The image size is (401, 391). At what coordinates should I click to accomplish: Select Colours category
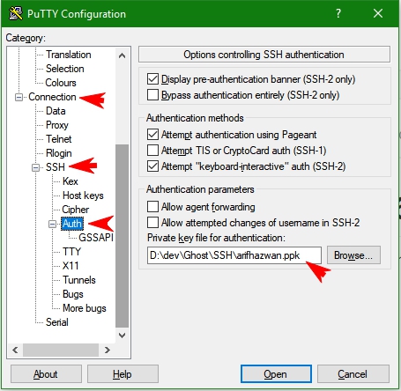[61, 83]
